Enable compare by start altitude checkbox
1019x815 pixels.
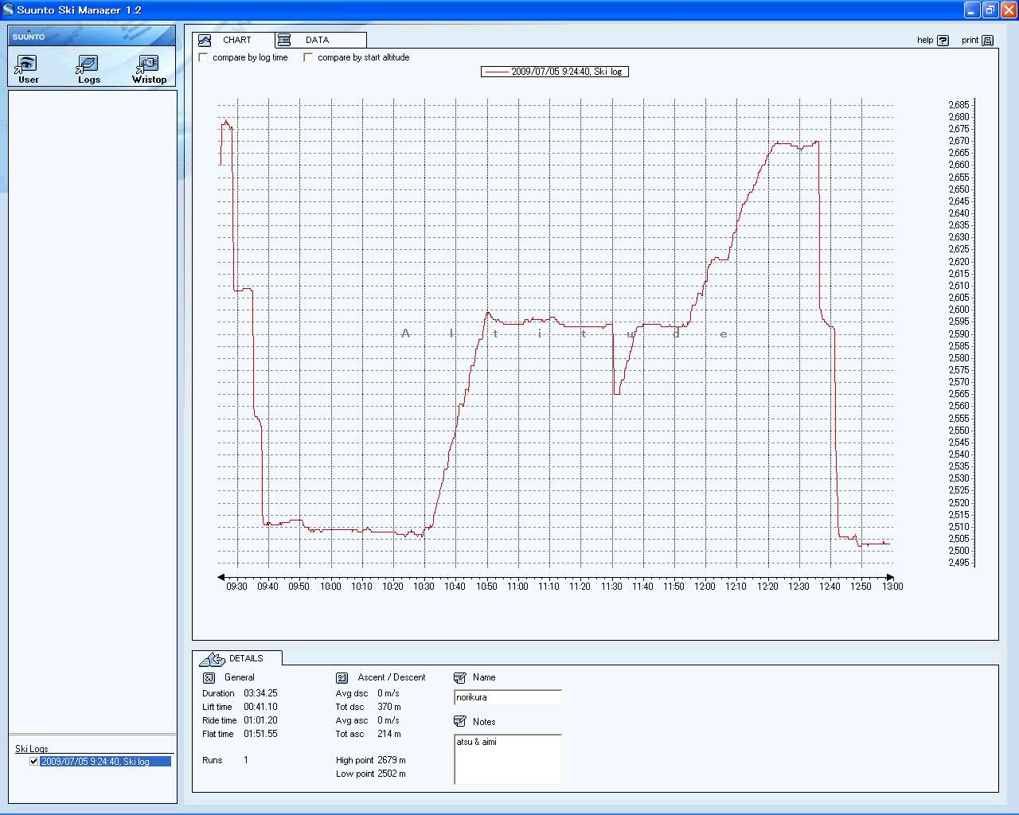tap(308, 57)
